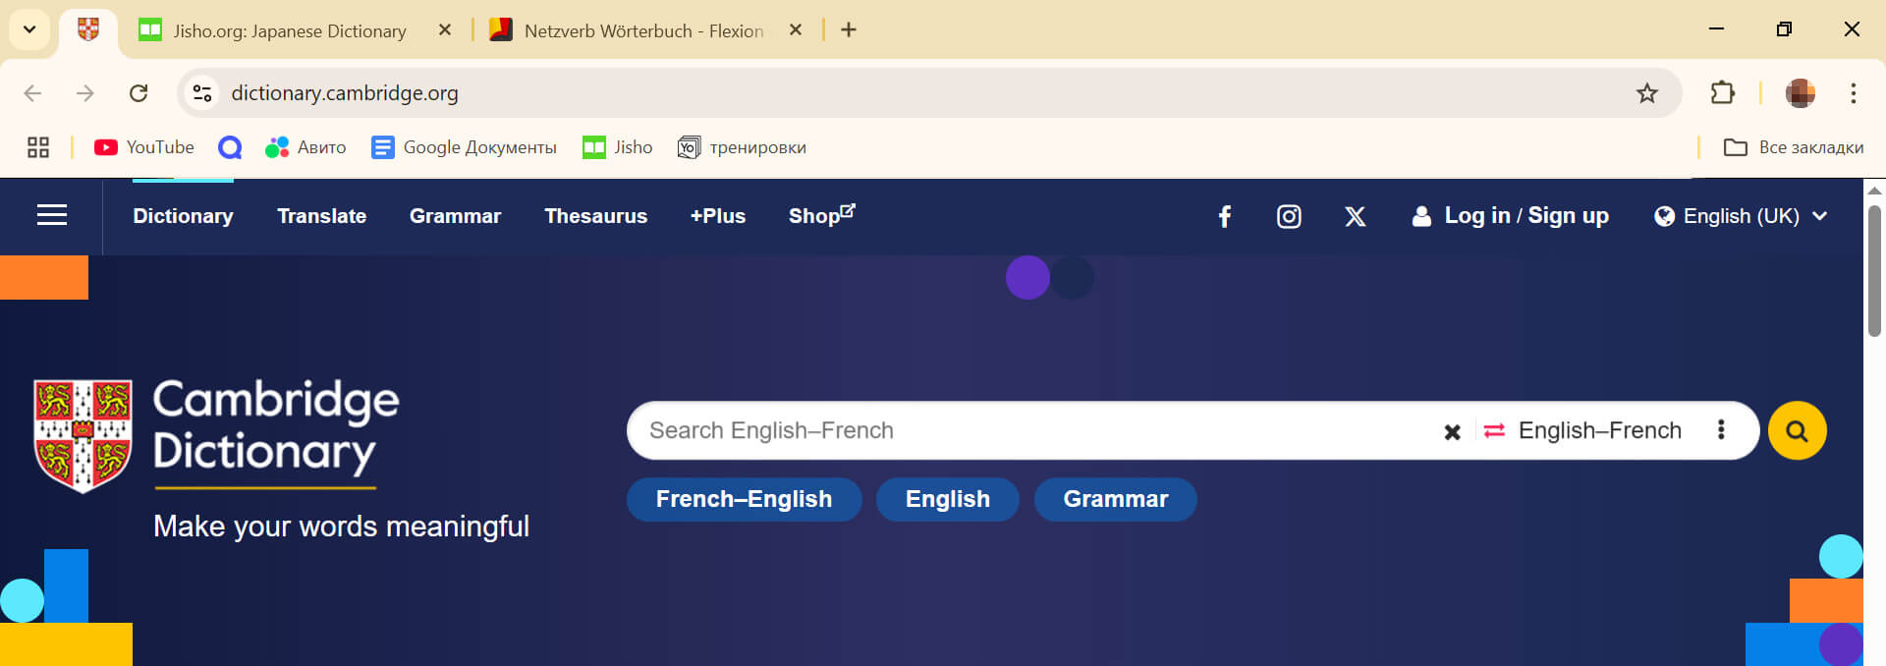This screenshot has height=666, width=1886.
Task: Switch to the Netzverb Wörterbuch tab
Action: click(x=644, y=30)
